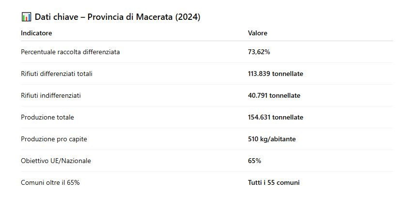The image size is (405, 209).
Task: Select the "Percentuale raccolta differenziata" row label
Action: tap(70, 52)
